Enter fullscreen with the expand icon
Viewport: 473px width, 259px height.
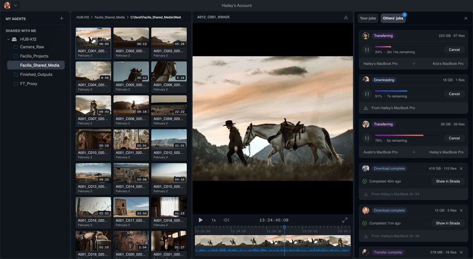click(345, 220)
